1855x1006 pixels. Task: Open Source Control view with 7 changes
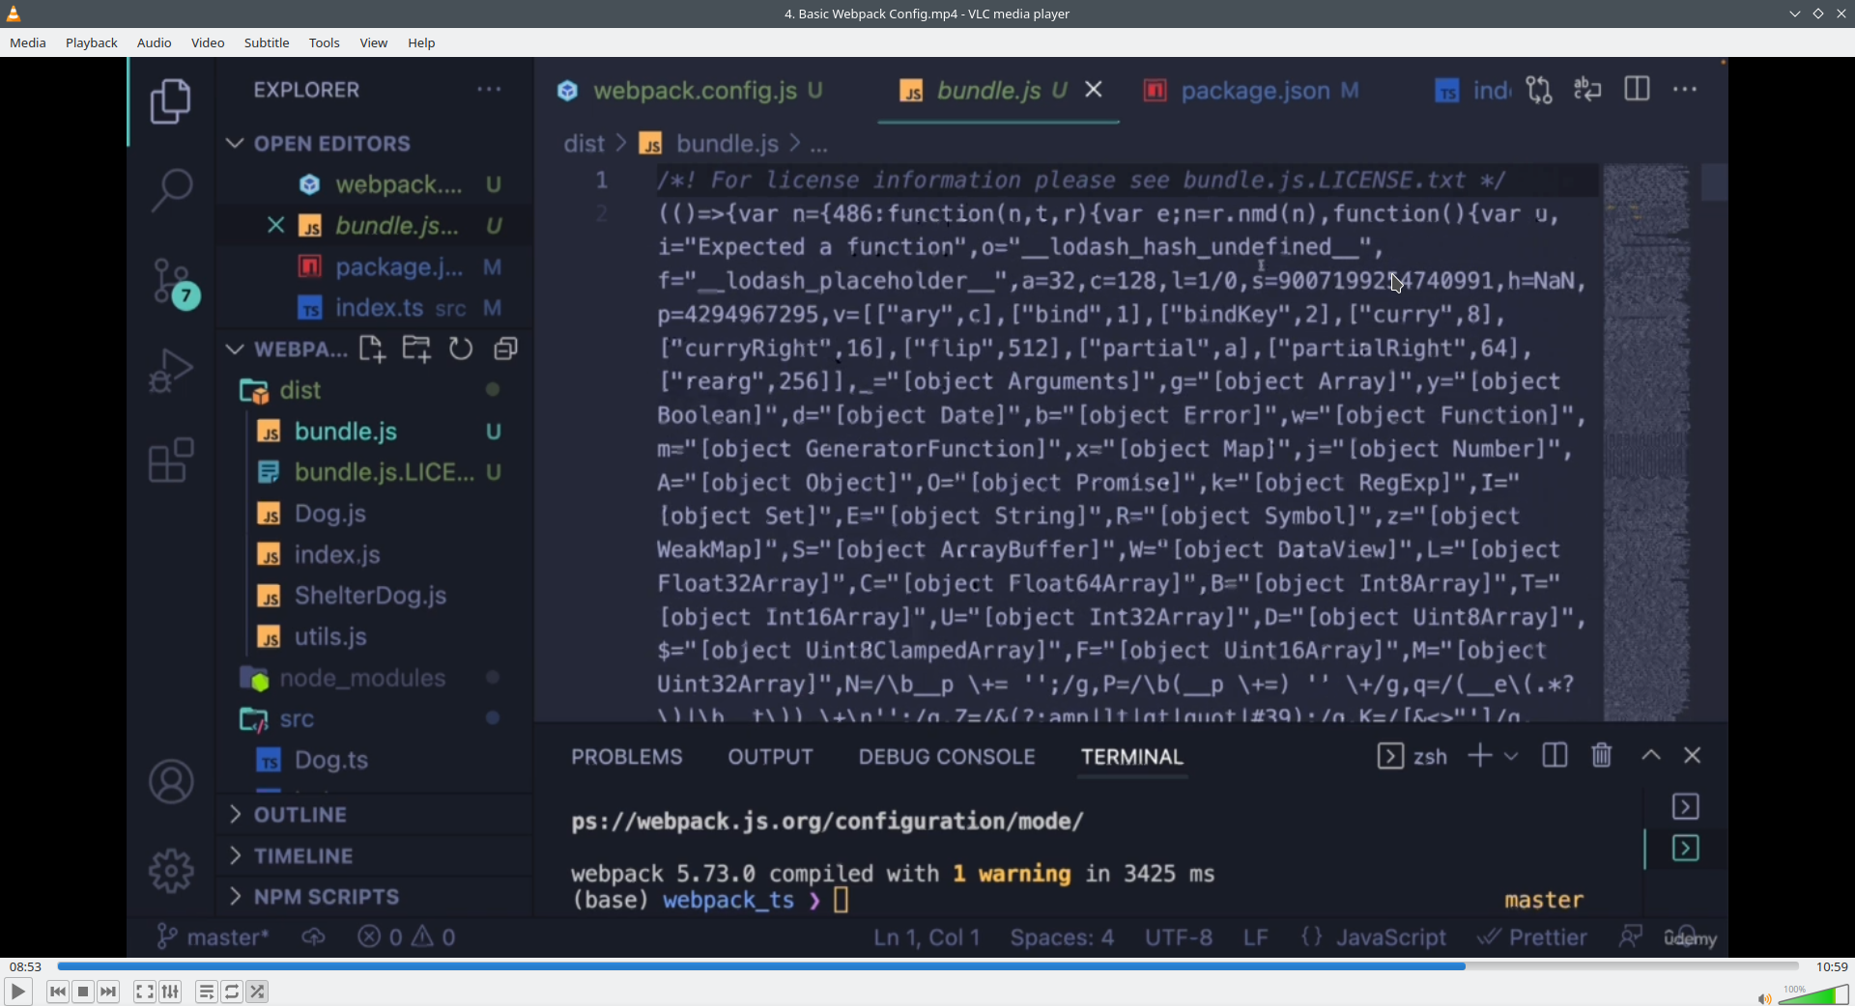[x=175, y=283]
